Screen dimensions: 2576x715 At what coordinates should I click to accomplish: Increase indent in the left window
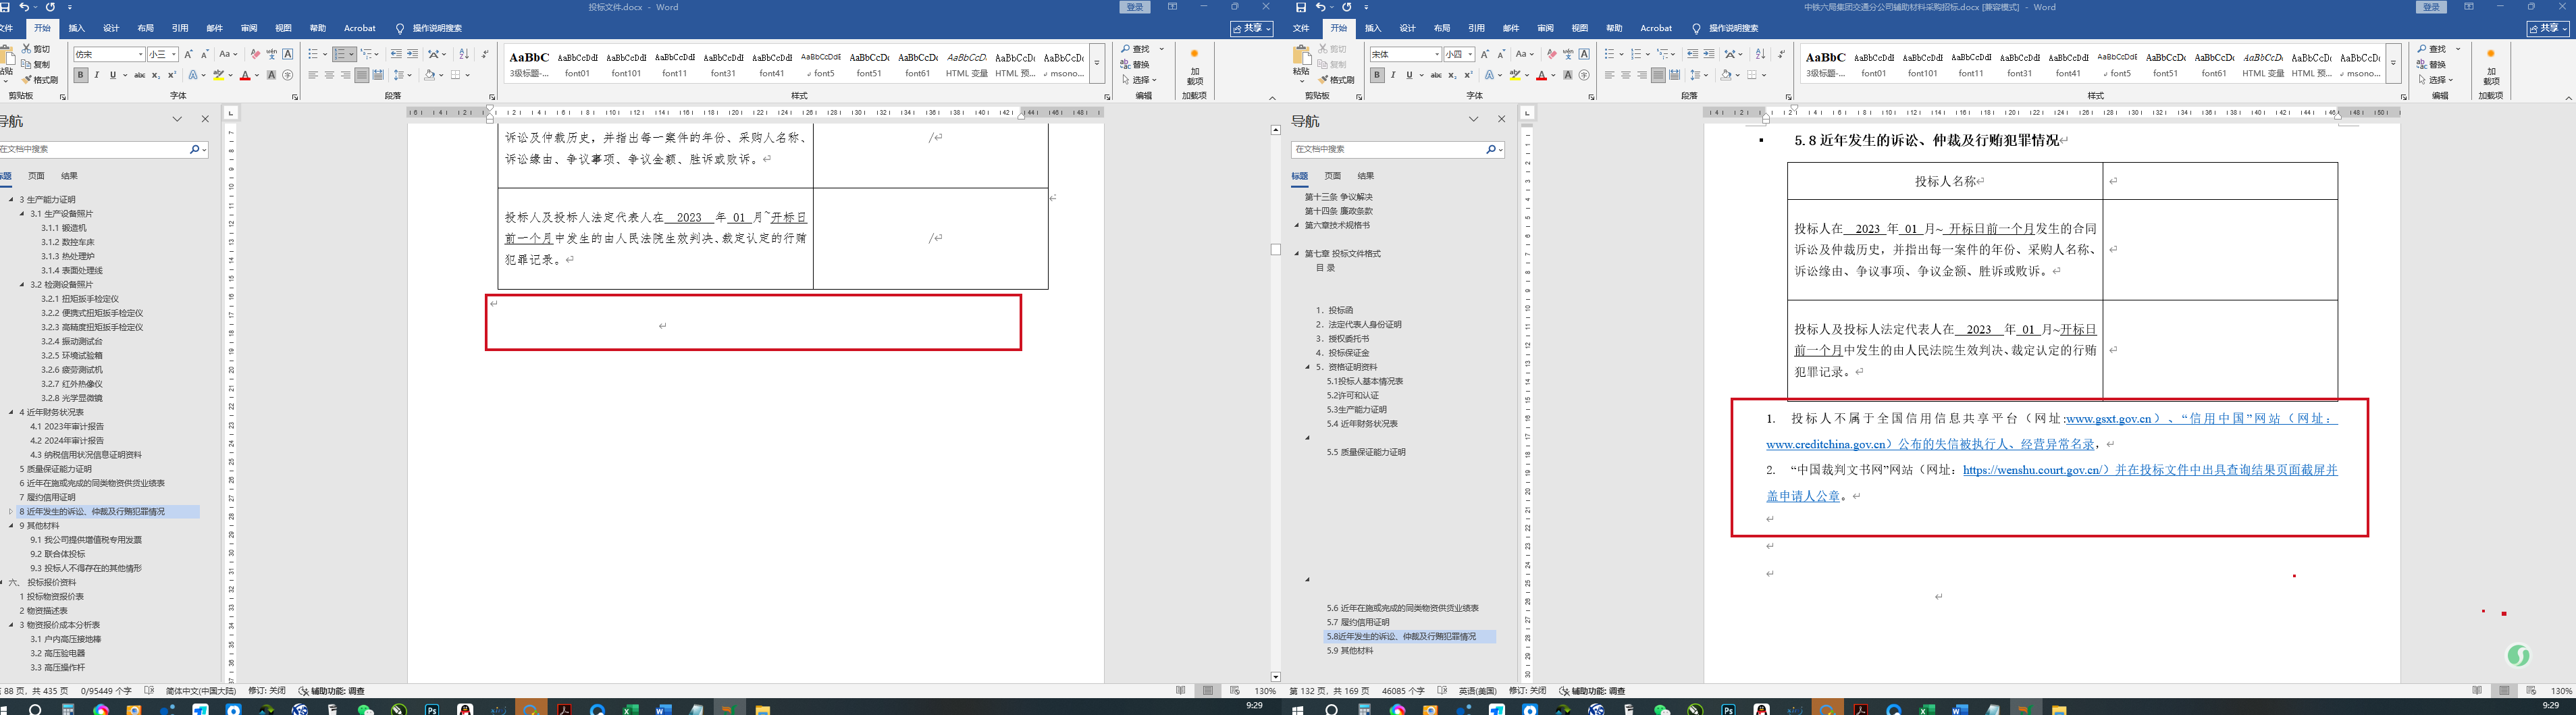(x=412, y=54)
